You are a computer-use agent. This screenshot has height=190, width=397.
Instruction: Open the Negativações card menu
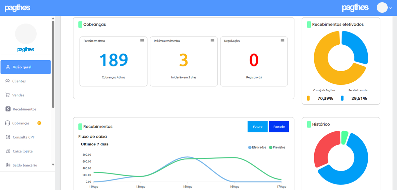282,41
